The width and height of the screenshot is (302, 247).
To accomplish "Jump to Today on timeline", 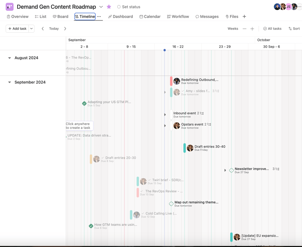I will (x=54, y=28).
